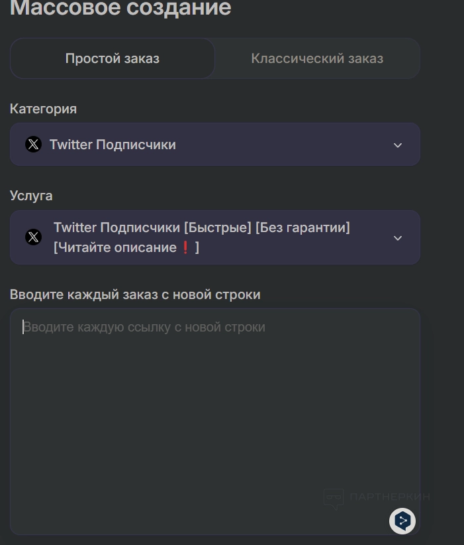Focus the links textarea field
Screen dimensions: 464x545
point(214,424)
